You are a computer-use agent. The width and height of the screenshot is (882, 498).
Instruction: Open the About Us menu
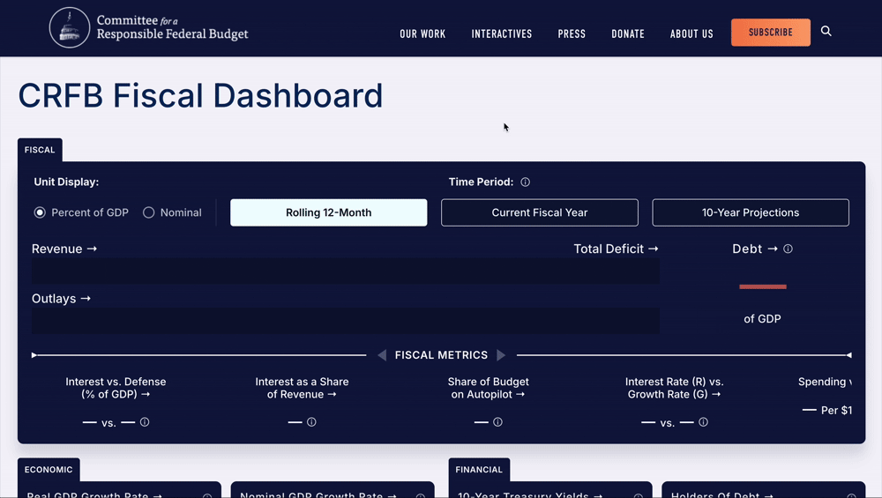(691, 33)
